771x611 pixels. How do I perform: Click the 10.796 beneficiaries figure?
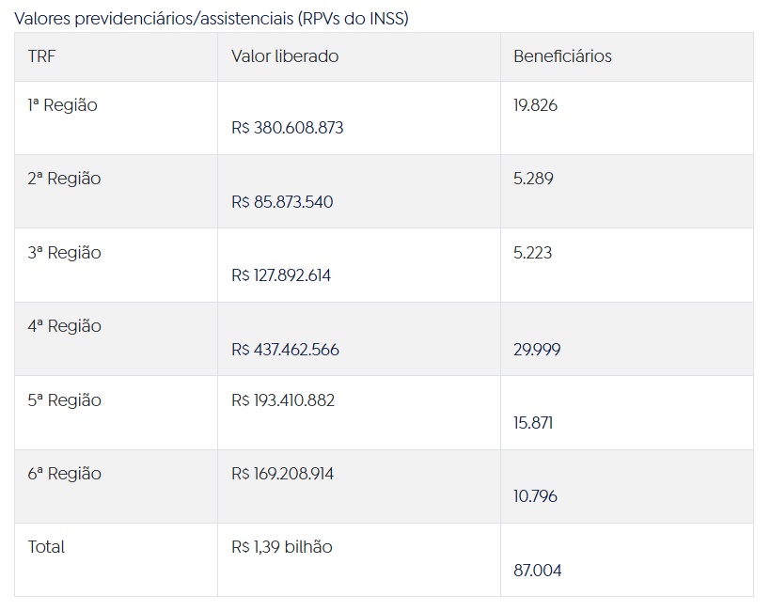tap(535, 496)
